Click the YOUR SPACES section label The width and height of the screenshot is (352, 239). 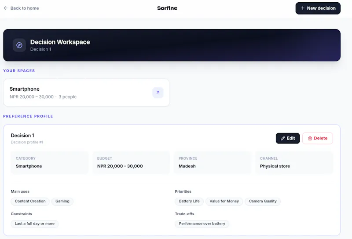click(19, 71)
